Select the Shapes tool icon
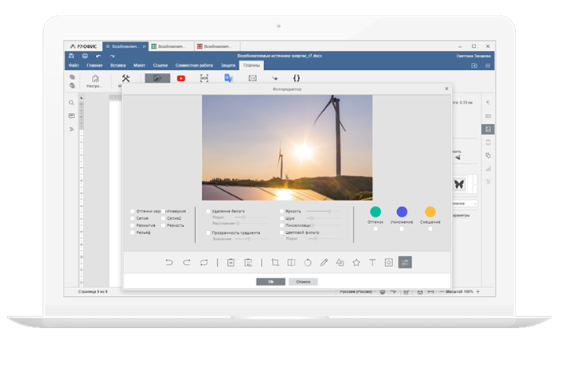This screenshot has width=562, height=369. [x=340, y=262]
